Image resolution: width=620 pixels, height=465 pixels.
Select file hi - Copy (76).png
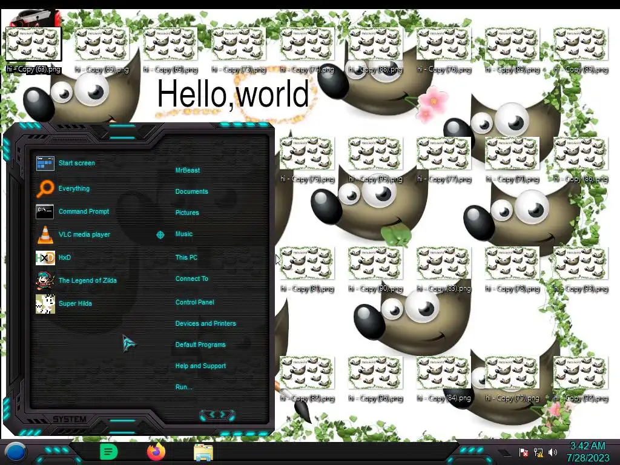[444, 50]
